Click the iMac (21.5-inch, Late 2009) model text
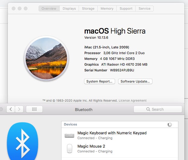The height and width of the screenshot is (160, 188). 107,47
